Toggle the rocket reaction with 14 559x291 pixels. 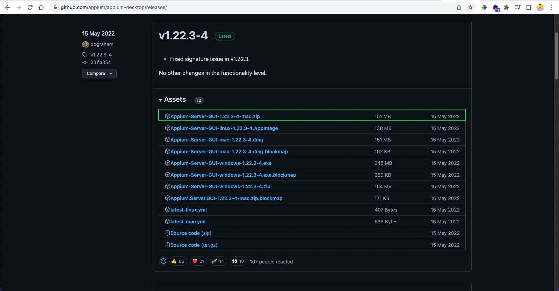(x=218, y=261)
